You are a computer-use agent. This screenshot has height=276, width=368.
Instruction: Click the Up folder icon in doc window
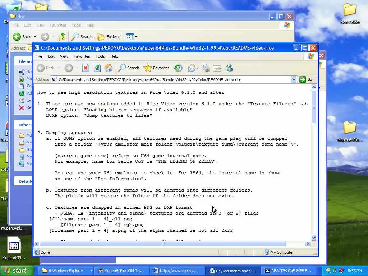[x=62, y=37]
